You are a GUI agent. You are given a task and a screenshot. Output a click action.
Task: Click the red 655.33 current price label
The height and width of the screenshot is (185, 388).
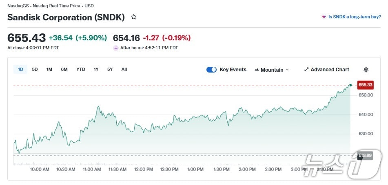365,85
